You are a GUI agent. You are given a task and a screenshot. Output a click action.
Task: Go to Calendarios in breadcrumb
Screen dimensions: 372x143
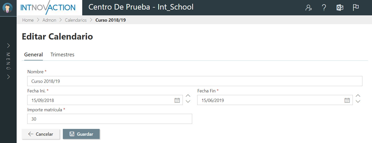tap(76, 20)
